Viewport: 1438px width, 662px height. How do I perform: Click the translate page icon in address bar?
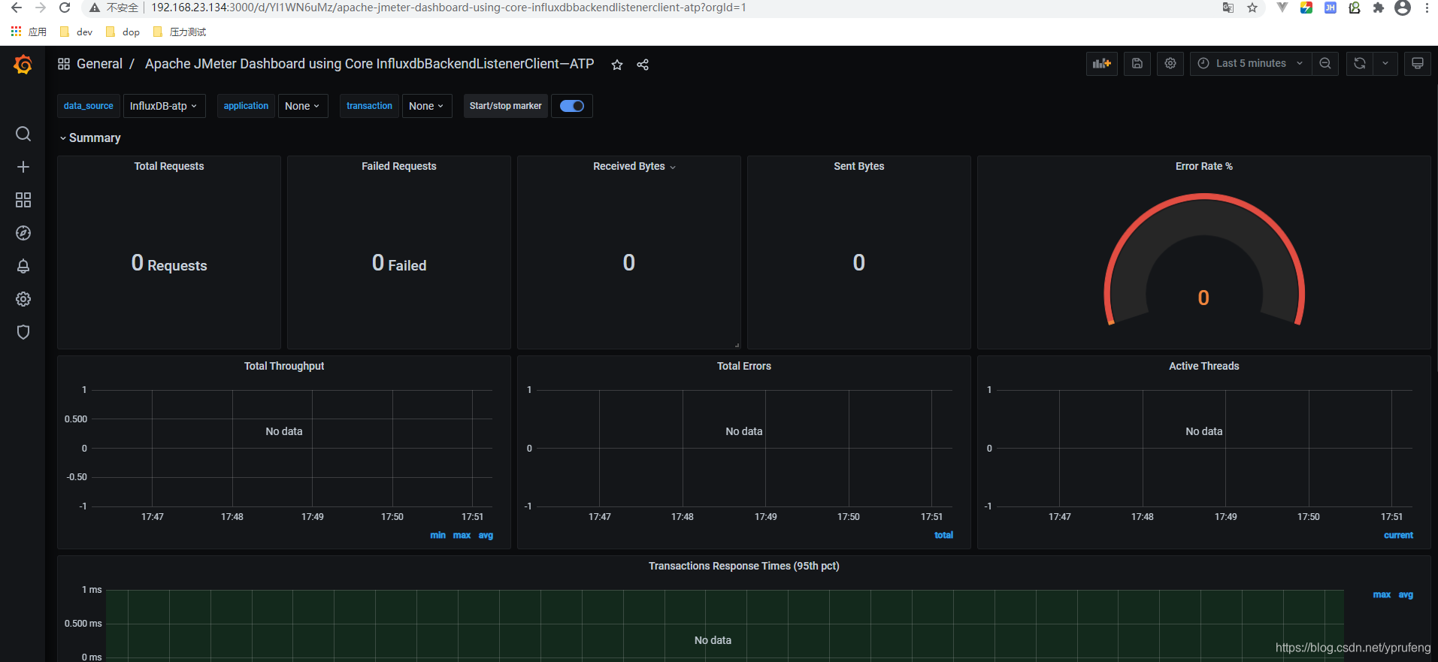click(x=1228, y=8)
